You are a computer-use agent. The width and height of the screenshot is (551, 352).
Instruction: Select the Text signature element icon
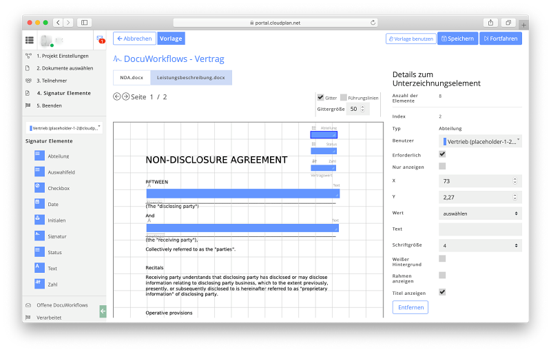pyautogui.click(x=39, y=268)
